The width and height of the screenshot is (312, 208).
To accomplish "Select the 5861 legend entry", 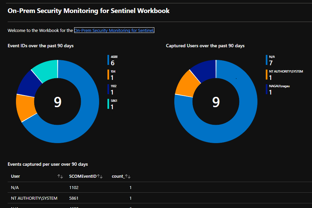I will (112, 104).
